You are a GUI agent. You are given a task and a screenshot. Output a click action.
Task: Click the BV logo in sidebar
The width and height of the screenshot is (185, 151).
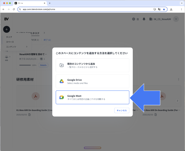[x=6, y=19]
